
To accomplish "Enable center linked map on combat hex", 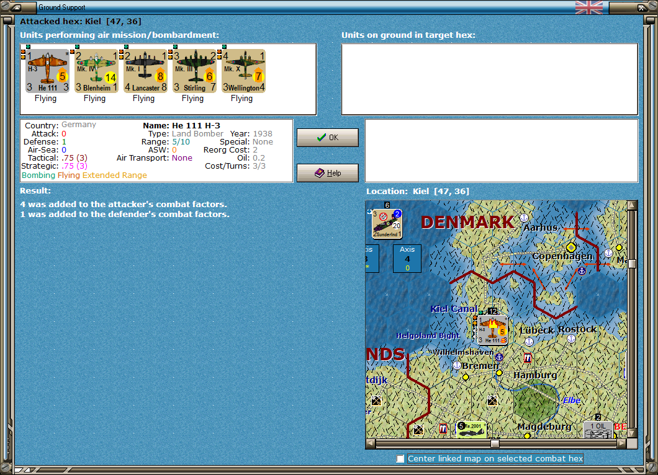I will [400, 459].
